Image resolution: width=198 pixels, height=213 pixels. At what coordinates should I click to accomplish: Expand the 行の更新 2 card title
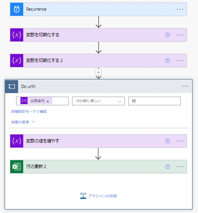(36, 167)
